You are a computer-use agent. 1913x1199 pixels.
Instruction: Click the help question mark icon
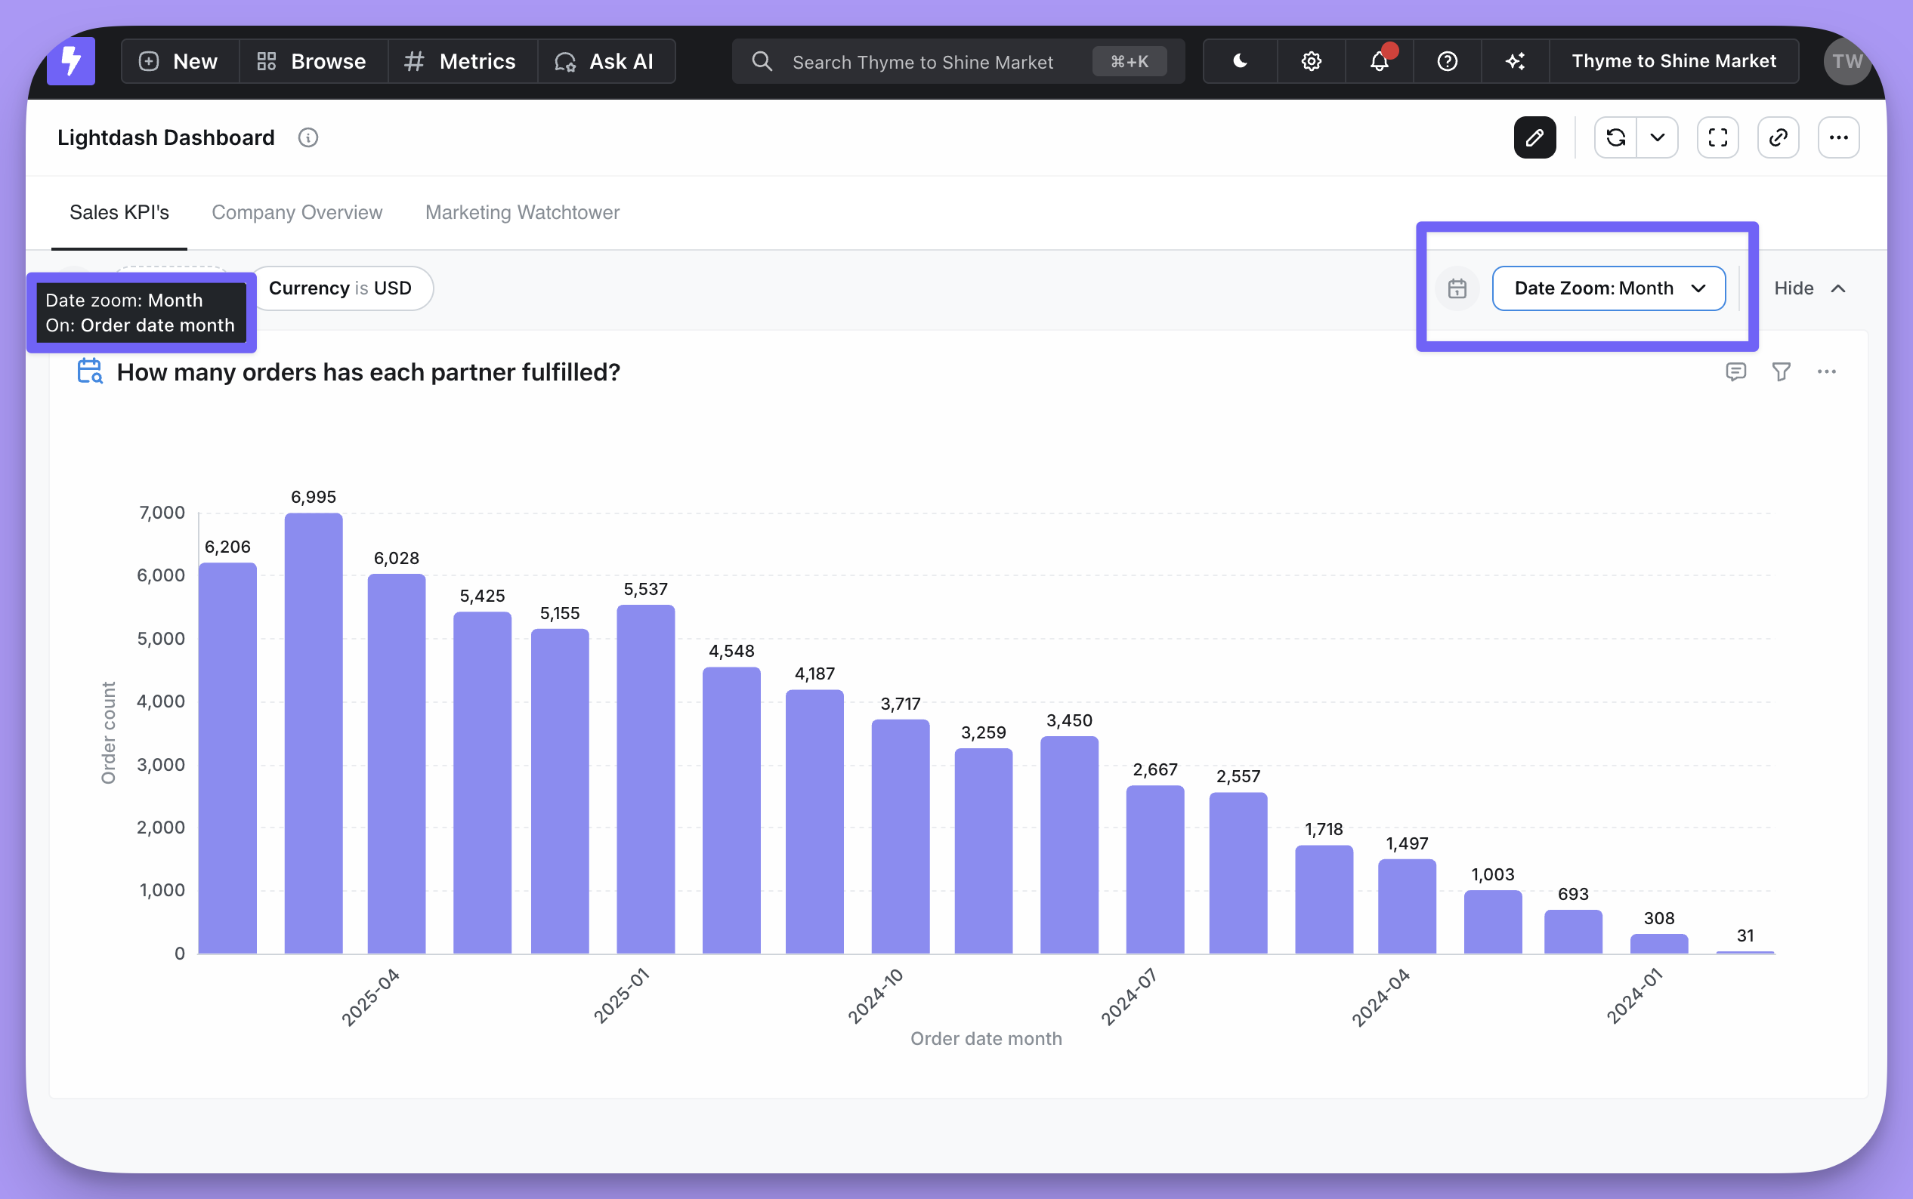coord(1446,61)
